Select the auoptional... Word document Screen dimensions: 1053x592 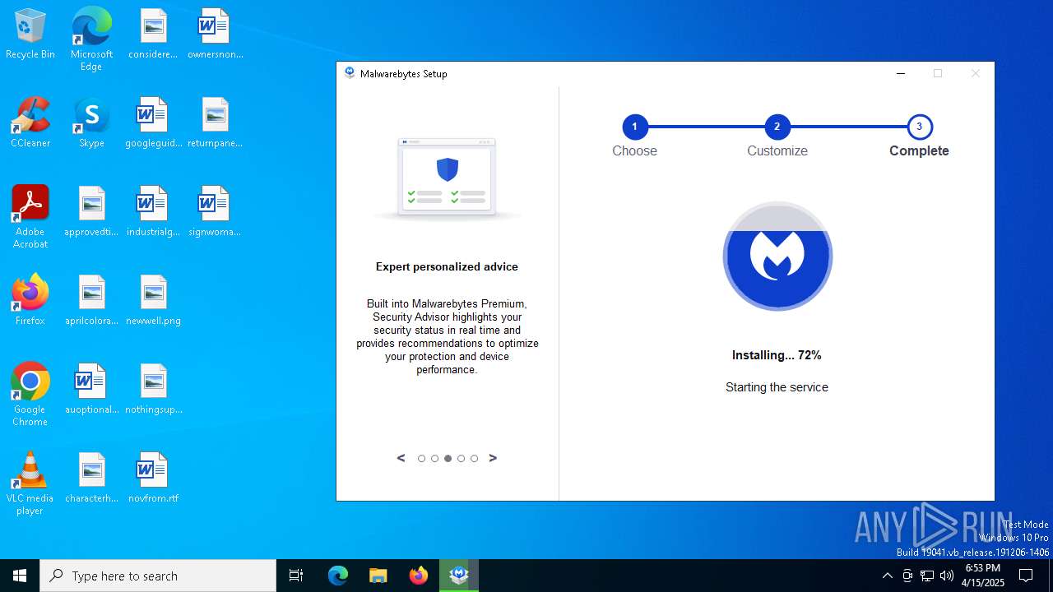(91, 389)
